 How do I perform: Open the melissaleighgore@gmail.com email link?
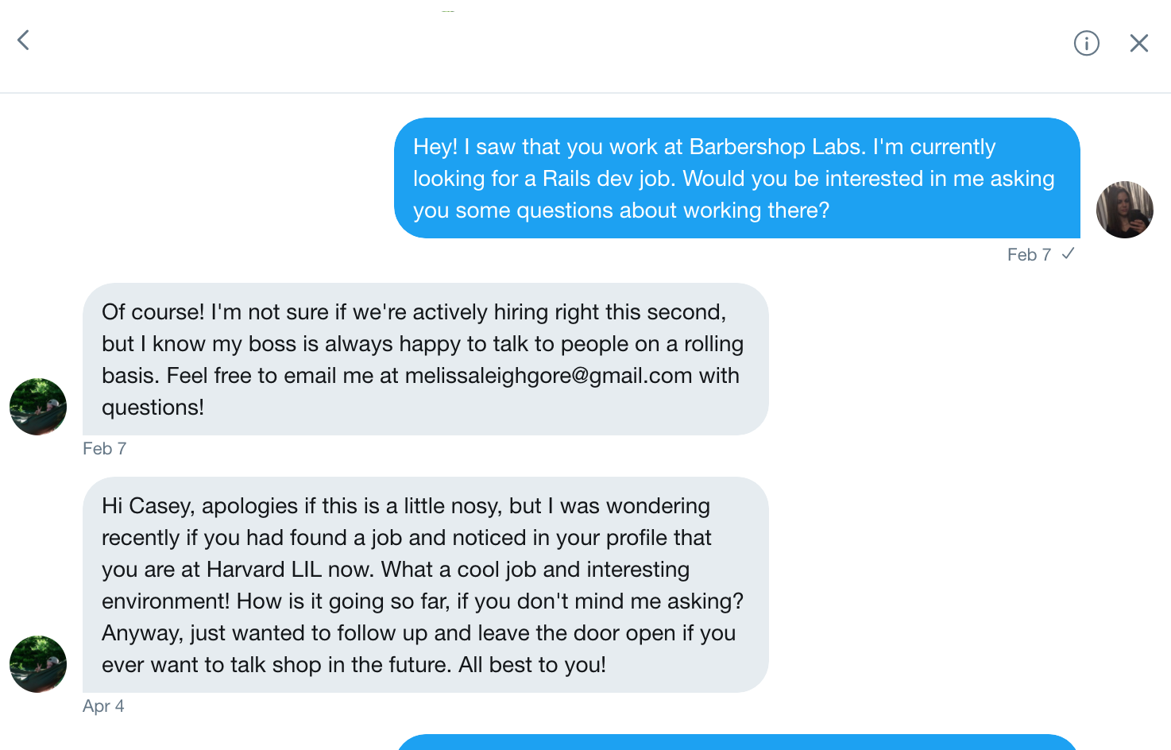(548, 376)
